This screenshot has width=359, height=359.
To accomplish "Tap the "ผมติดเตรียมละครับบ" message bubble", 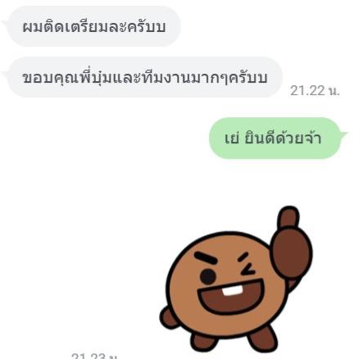I will (93, 26).
